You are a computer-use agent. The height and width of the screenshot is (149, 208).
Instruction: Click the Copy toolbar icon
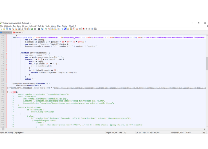tap(25, 29)
